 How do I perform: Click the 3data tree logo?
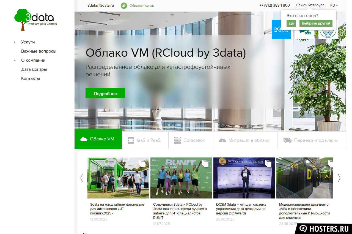click(35, 20)
